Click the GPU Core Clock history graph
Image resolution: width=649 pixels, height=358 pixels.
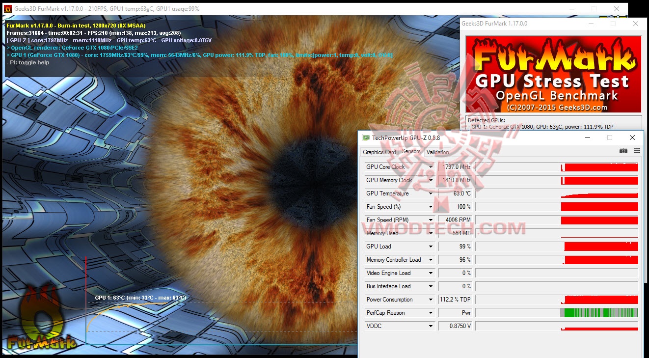click(557, 167)
